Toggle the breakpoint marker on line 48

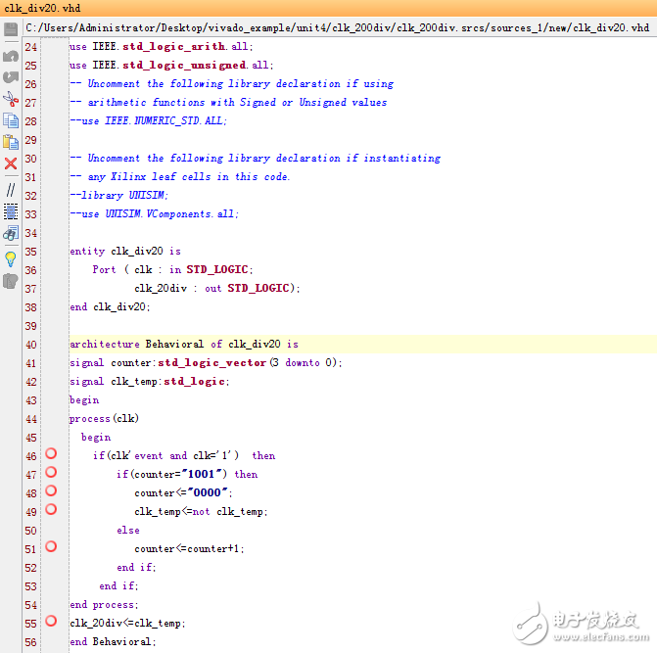click(51, 491)
